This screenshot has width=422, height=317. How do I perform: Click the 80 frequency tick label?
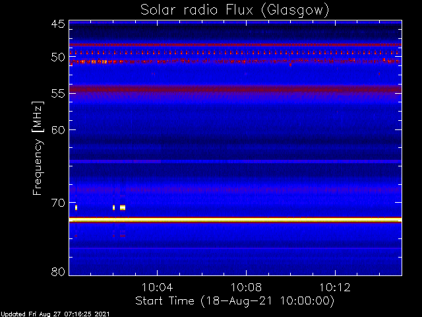(58, 271)
